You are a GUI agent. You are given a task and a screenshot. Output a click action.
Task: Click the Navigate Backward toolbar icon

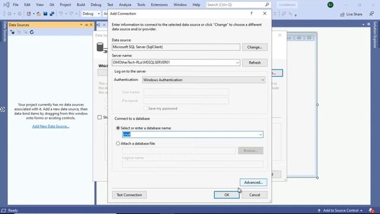(9, 14)
